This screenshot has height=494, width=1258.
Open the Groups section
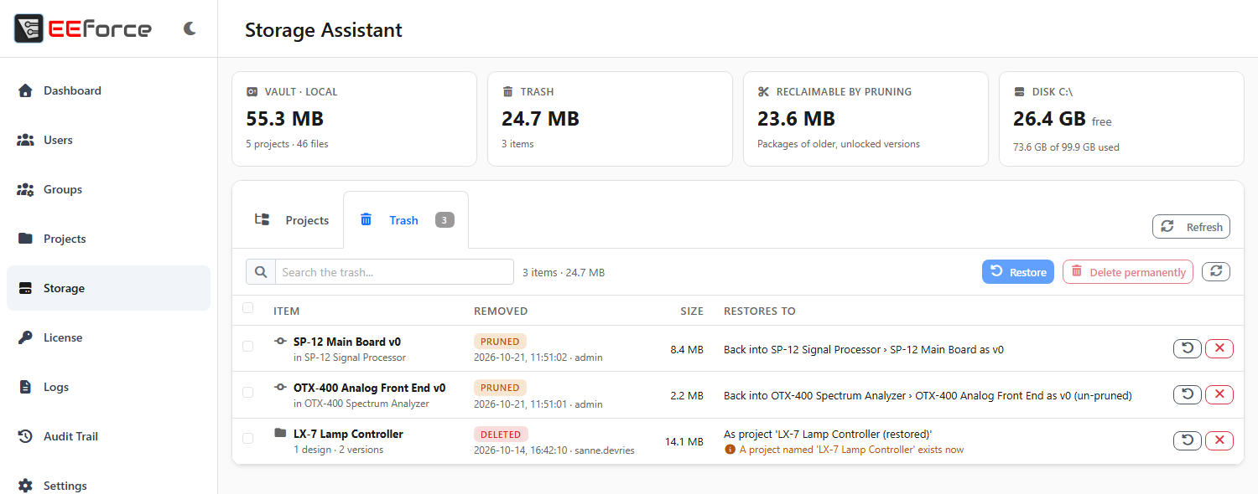108,189
